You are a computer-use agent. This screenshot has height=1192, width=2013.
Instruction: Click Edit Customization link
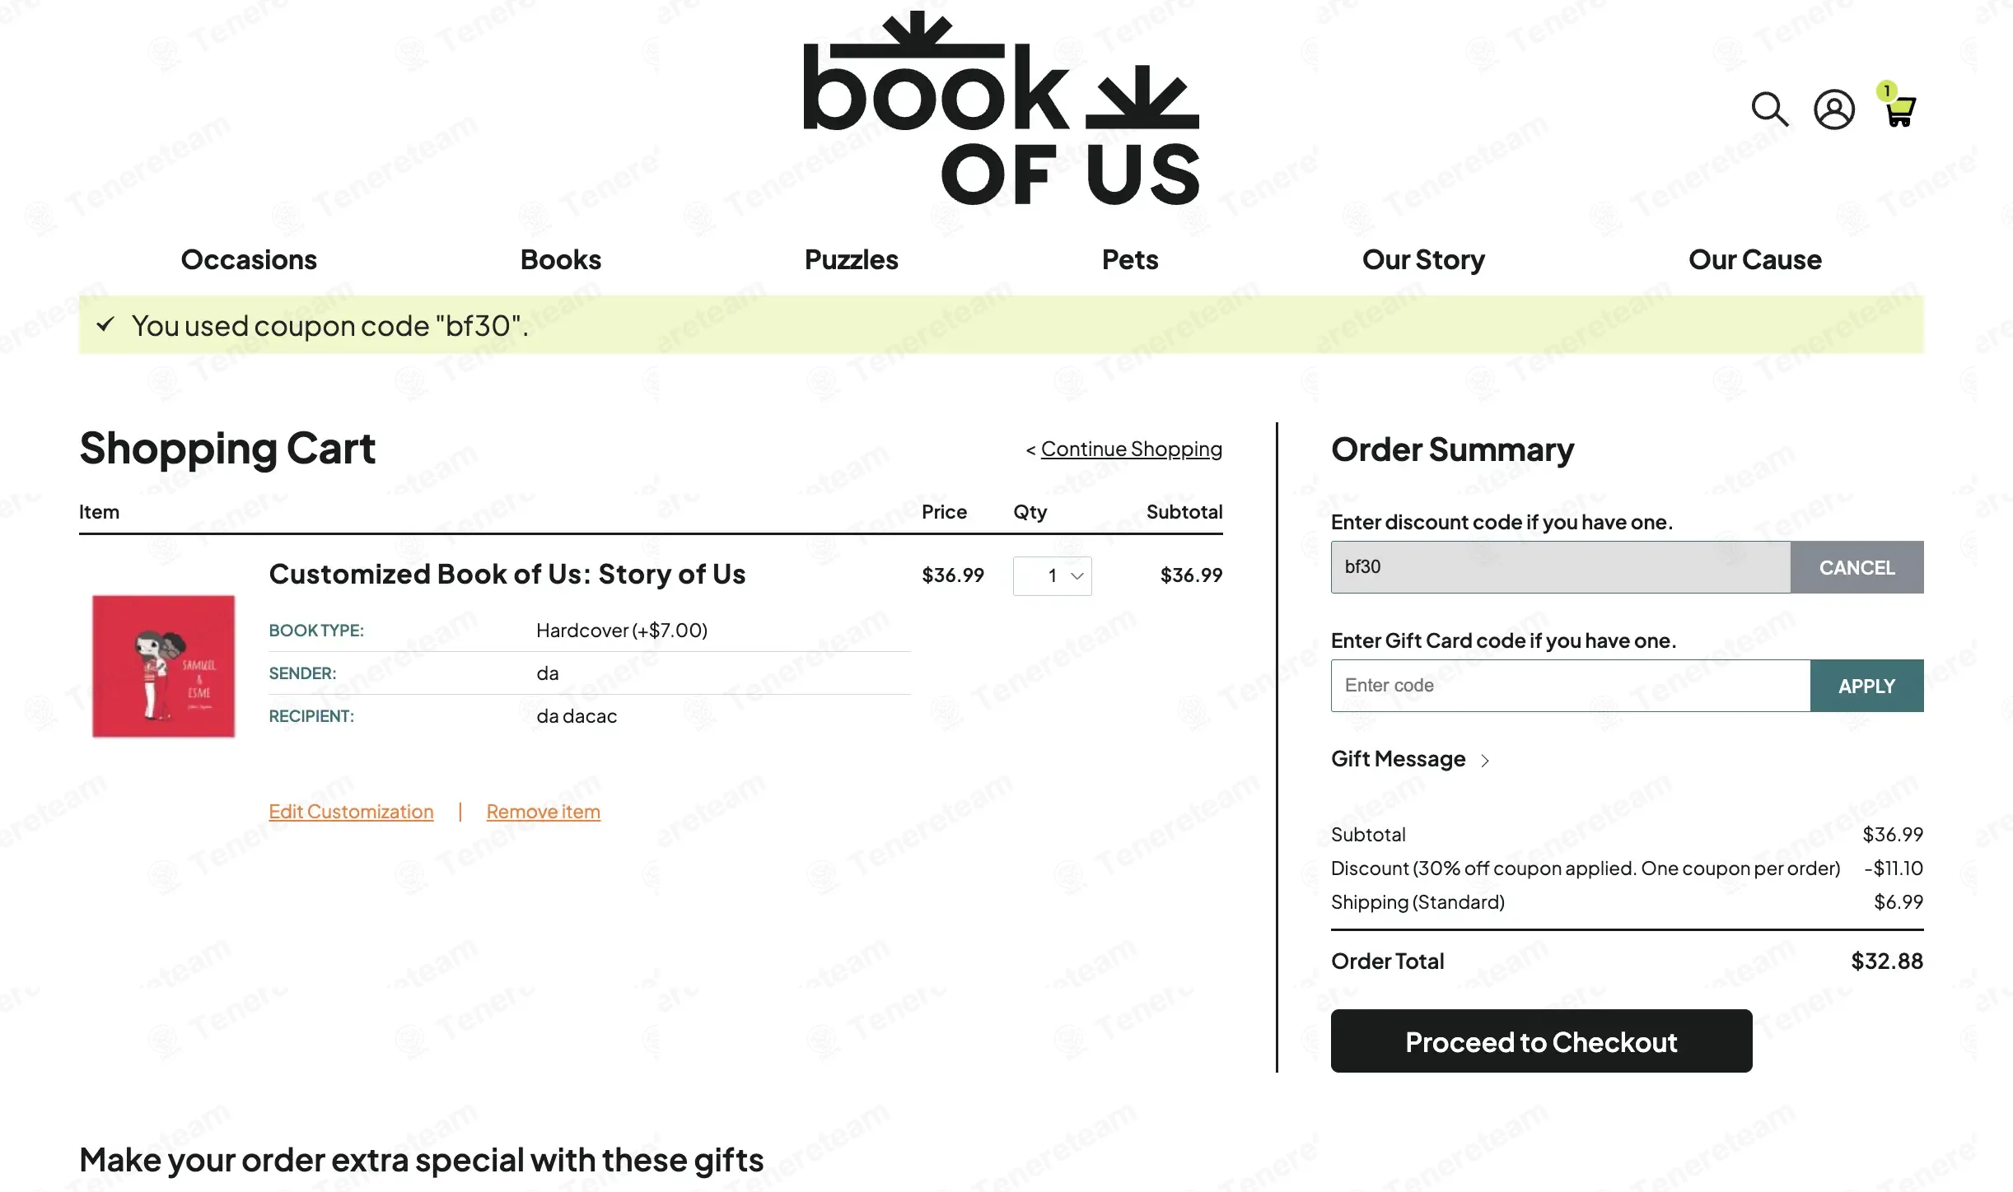(351, 812)
